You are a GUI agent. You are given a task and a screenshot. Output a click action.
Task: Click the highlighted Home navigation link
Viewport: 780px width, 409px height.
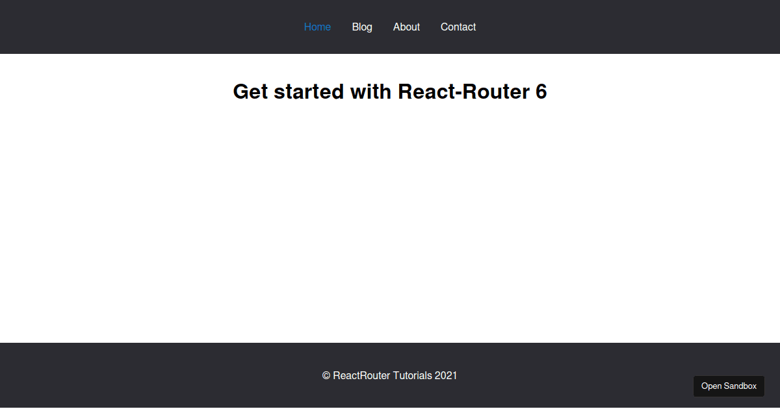(317, 27)
